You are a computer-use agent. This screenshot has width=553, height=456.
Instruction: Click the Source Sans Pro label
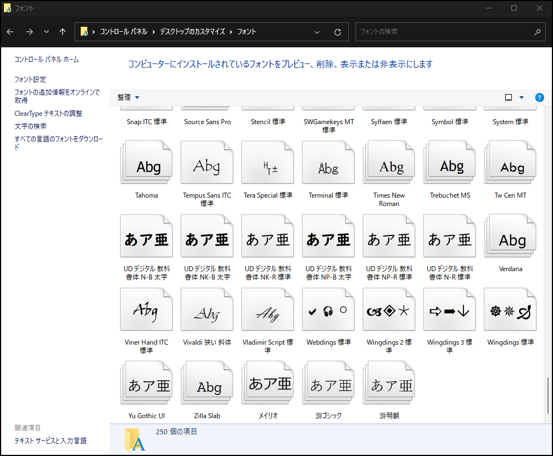point(208,122)
